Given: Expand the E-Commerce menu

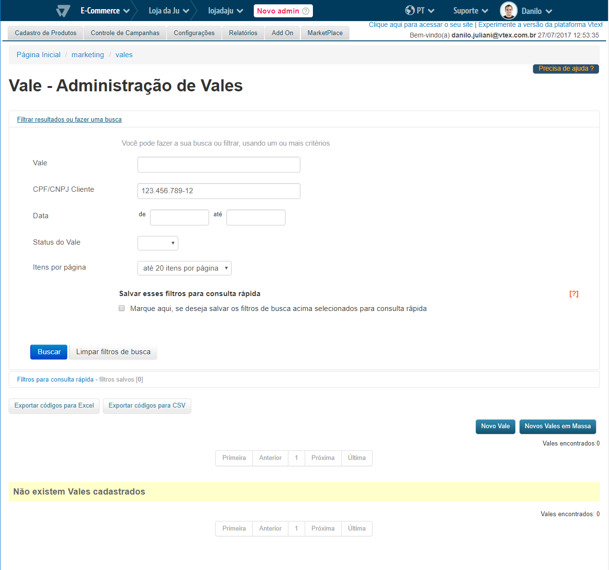Looking at the screenshot, I should (105, 11).
